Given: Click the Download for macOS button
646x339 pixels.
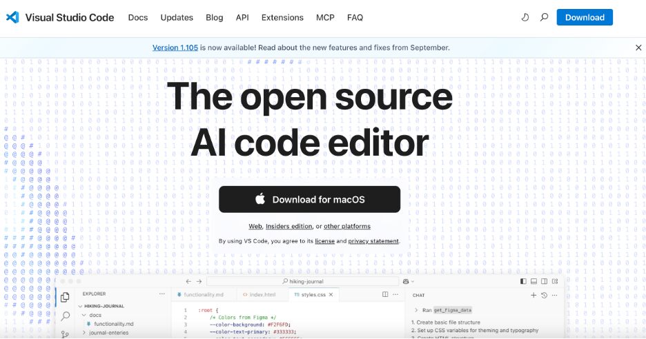Looking at the screenshot, I should tap(309, 200).
